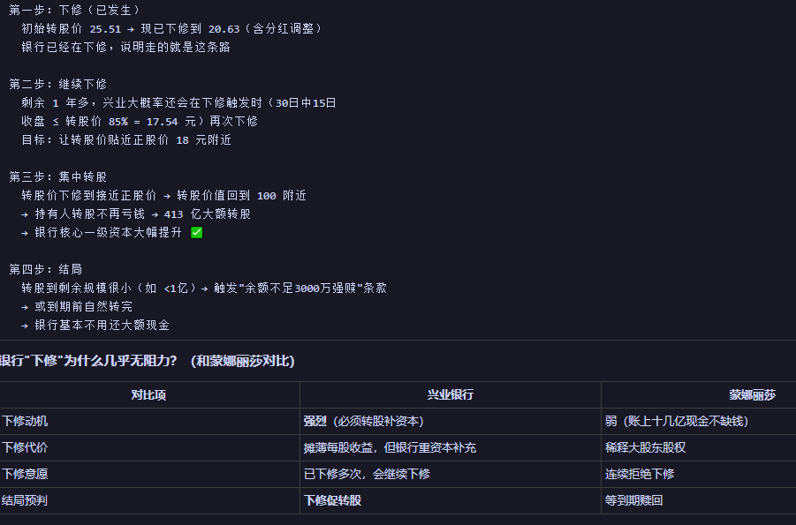The width and height of the screenshot is (796, 525).
Task: Click the 强烈 (必须转股补资本) cell
Action: pyautogui.click(x=363, y=421)
